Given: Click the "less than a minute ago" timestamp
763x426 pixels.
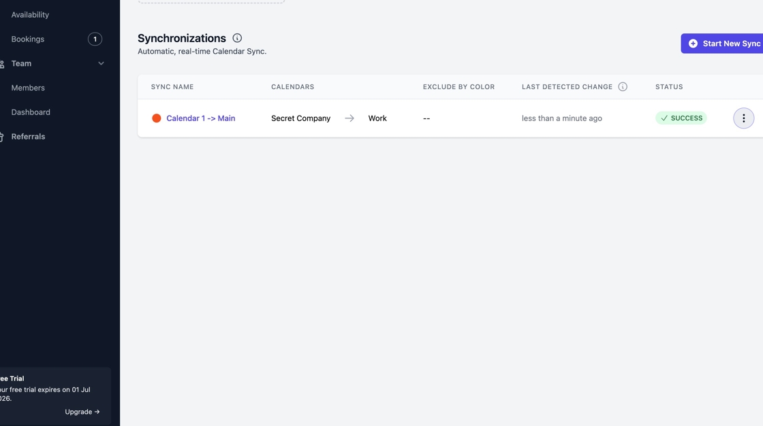Looking at the screenshot, I should [x=562, y=118].
